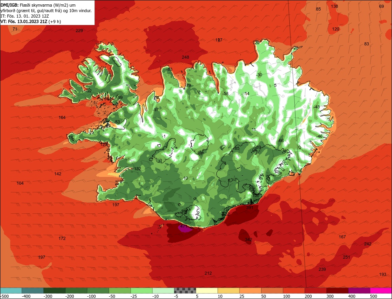Screen dimensions: 392x299
Task: Click the map value '-97'
Action: (156, 110)
